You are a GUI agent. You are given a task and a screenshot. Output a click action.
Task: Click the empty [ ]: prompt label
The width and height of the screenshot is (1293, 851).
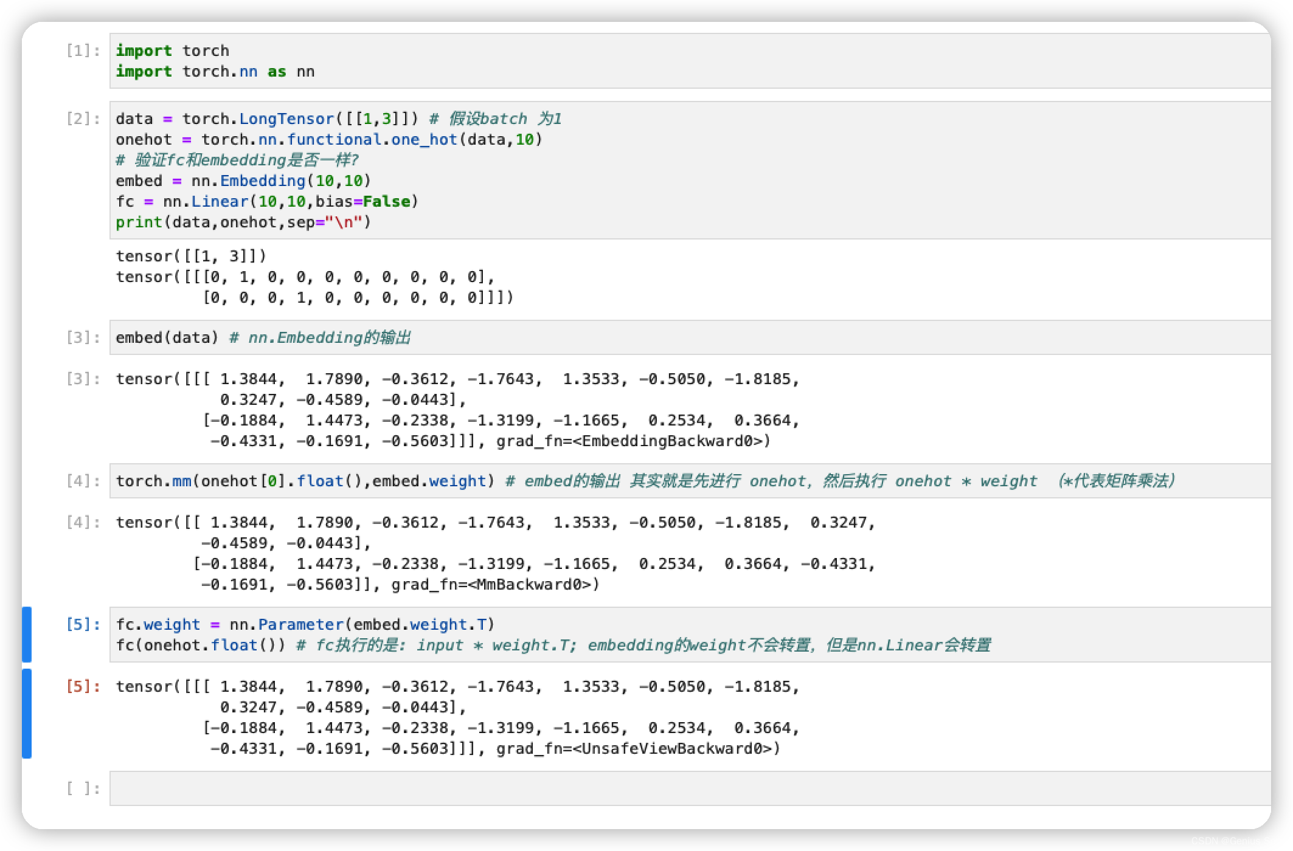(x=83, y=788)
